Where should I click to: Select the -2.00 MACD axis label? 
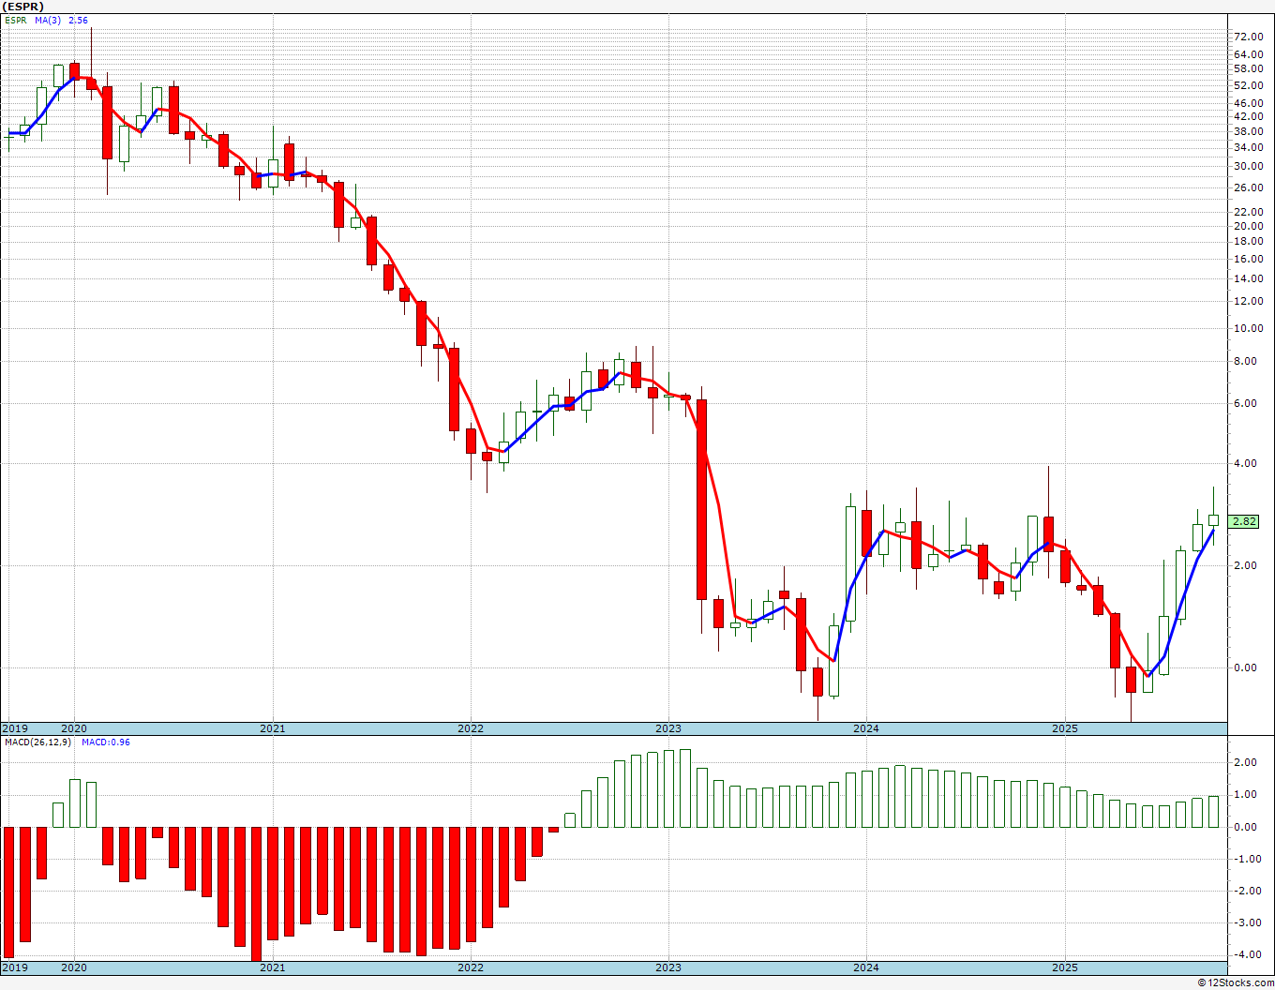pos(1249,891)
